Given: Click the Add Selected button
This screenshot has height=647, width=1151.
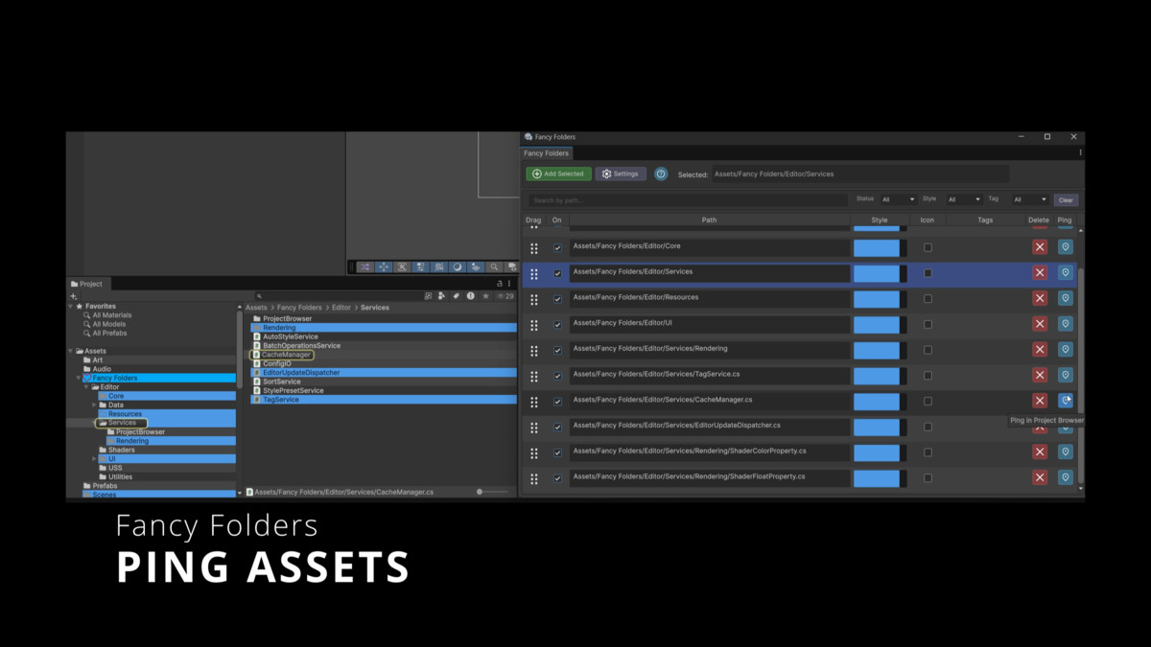Looking at the screenshot, I should (558, 174).
